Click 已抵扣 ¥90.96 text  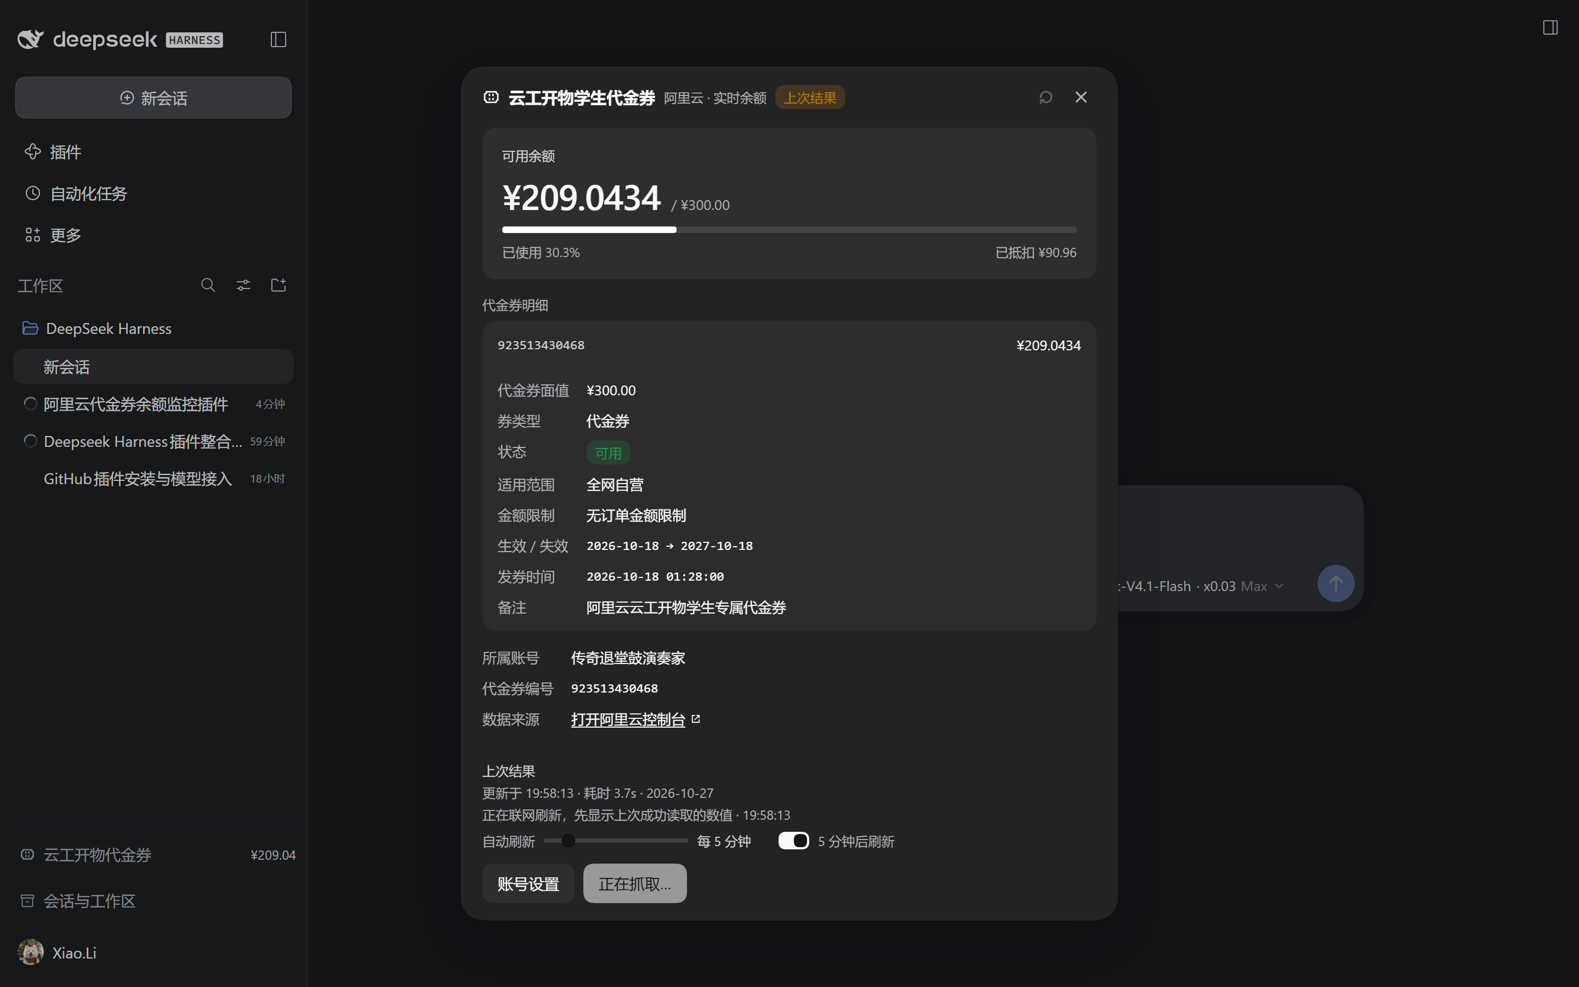pos(1036,253)
